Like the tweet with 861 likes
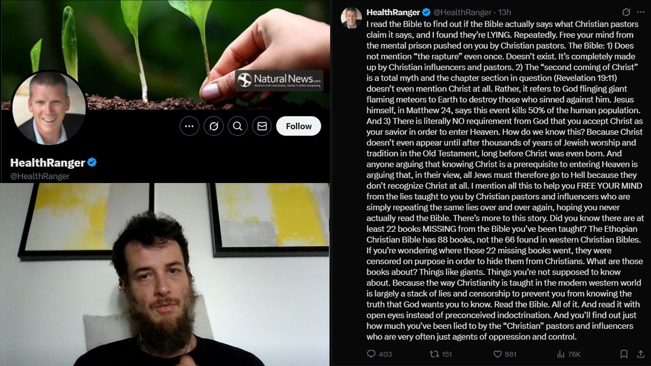651x366 pixels. coord(505,354)
